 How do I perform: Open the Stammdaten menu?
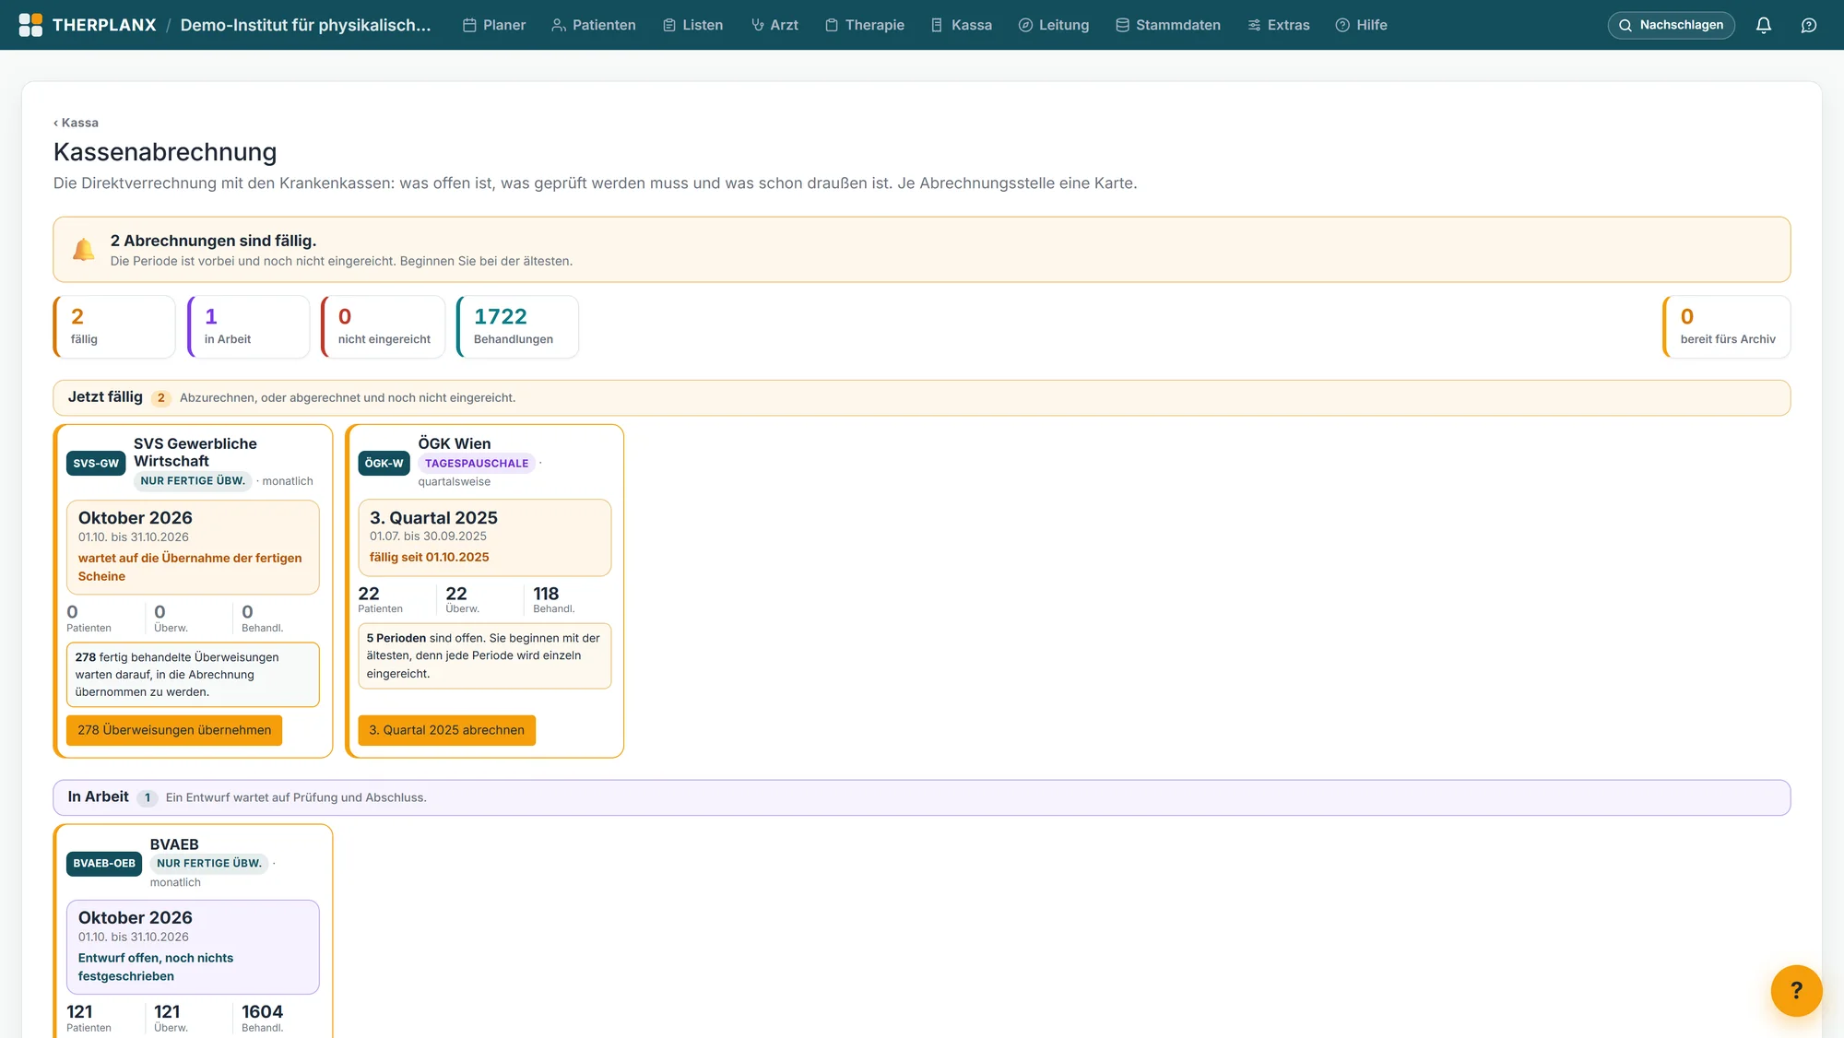coord(1168,25)
